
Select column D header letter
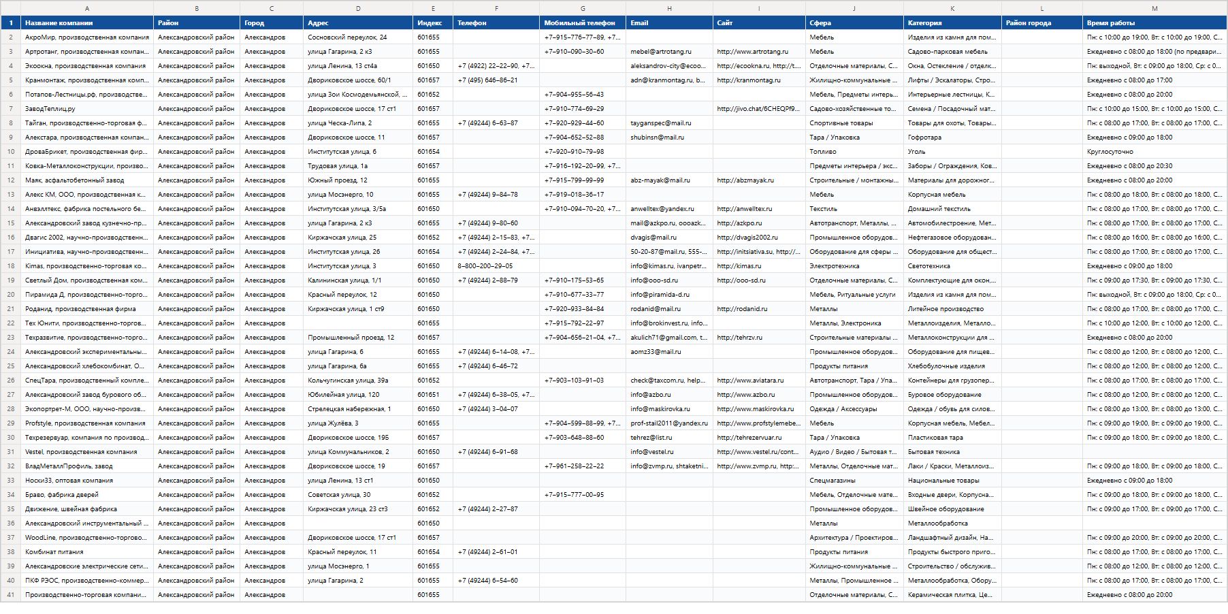(x=358, y=8)
